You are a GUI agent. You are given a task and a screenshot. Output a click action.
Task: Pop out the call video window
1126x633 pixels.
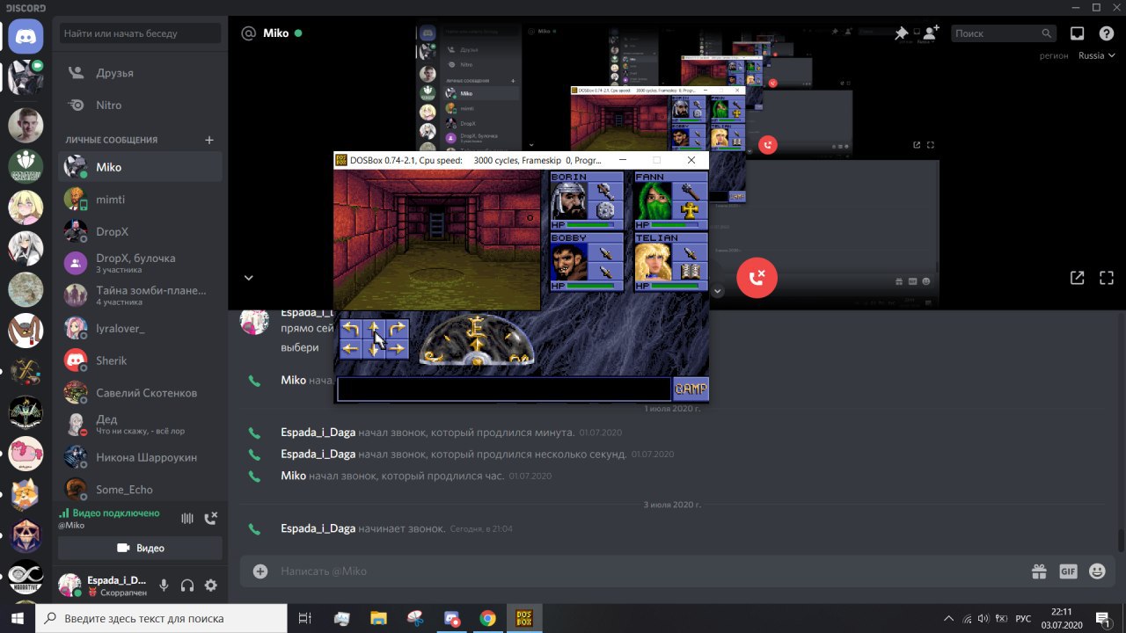pos(1077,278)
